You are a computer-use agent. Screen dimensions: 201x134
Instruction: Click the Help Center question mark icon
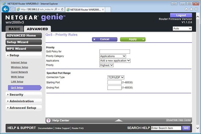pos(49,120)
